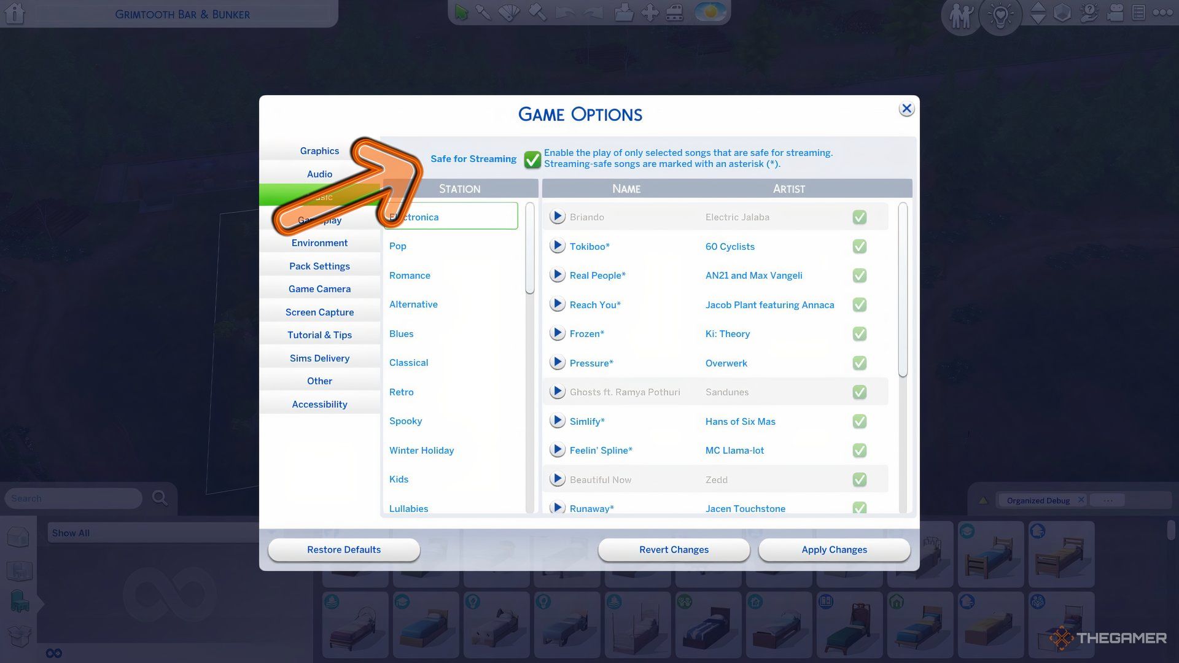The image size is (1179, 663).
Task: Click the play icon for Tokiboo*
Action: 556,246
